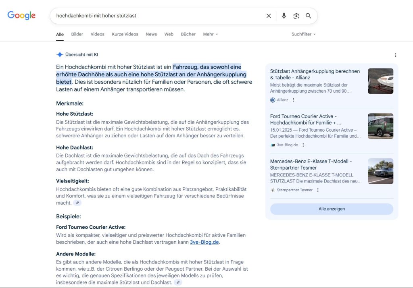Click the Ford Tourneo Courier thumbnail image

(x=380, y=126)
